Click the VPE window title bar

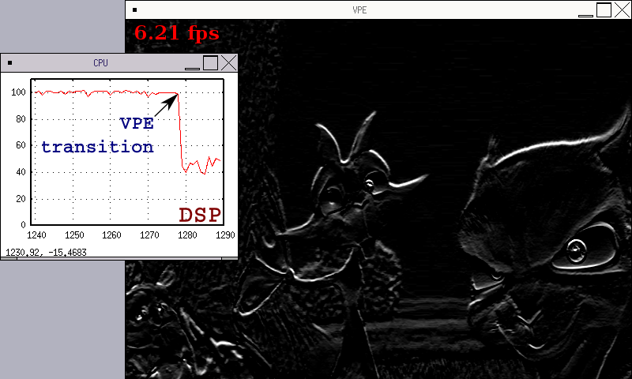pos(359,9)
